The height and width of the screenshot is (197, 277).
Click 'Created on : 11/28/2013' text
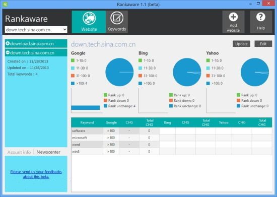(28, 61)
